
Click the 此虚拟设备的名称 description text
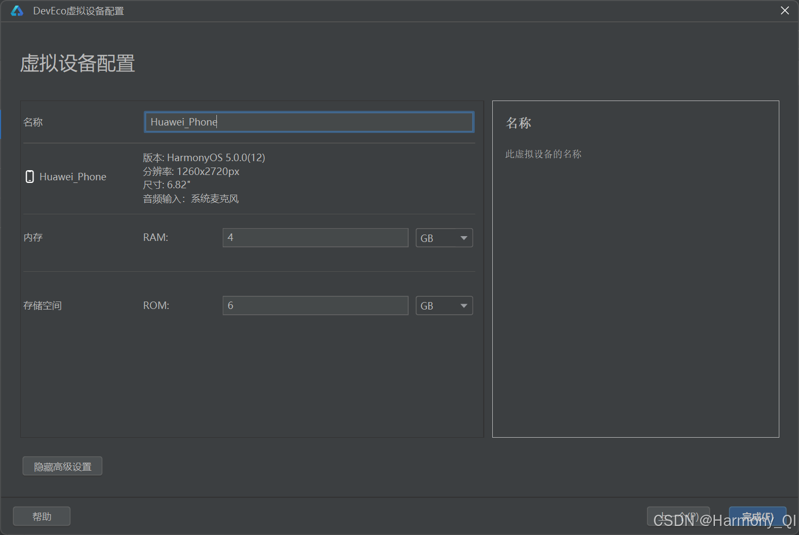click(x=543, y=154)
